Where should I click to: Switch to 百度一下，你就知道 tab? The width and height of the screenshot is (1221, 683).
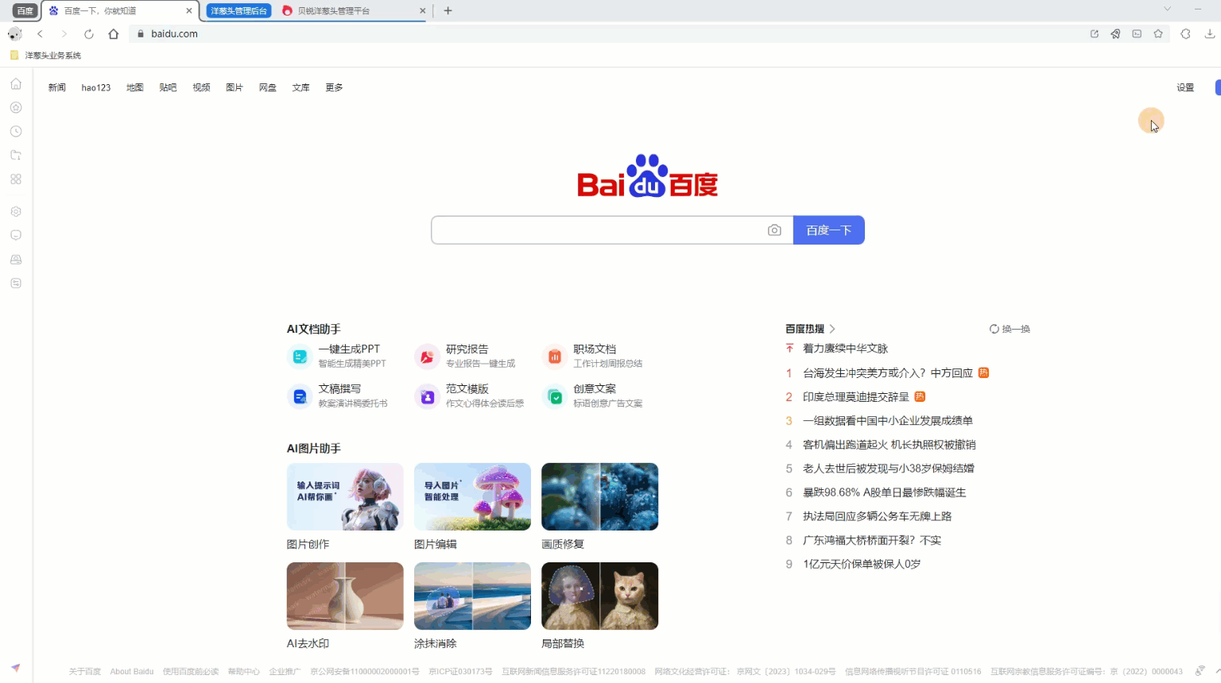(x=119, y=11)
